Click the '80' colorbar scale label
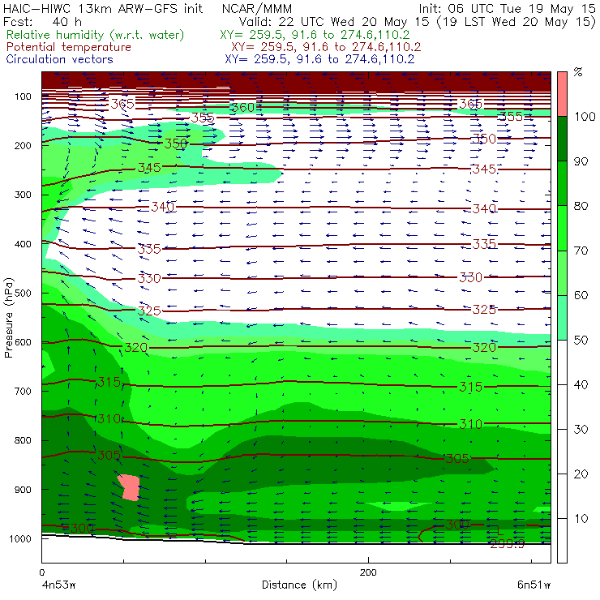Screen dimensions: 600x600 pyautogui.click(x=581, y=206)
